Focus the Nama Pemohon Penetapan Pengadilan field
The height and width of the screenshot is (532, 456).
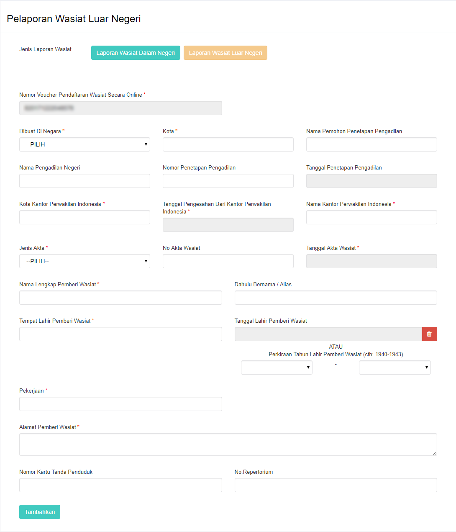pyautogui.click(x=371, y=144)
